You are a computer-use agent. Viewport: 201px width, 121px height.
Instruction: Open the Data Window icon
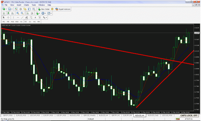coord(21,9)
